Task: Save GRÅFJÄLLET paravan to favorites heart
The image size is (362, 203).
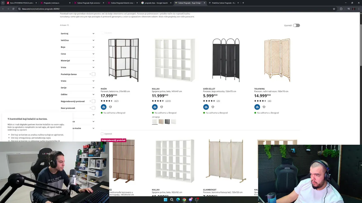Action: (213, 107)
